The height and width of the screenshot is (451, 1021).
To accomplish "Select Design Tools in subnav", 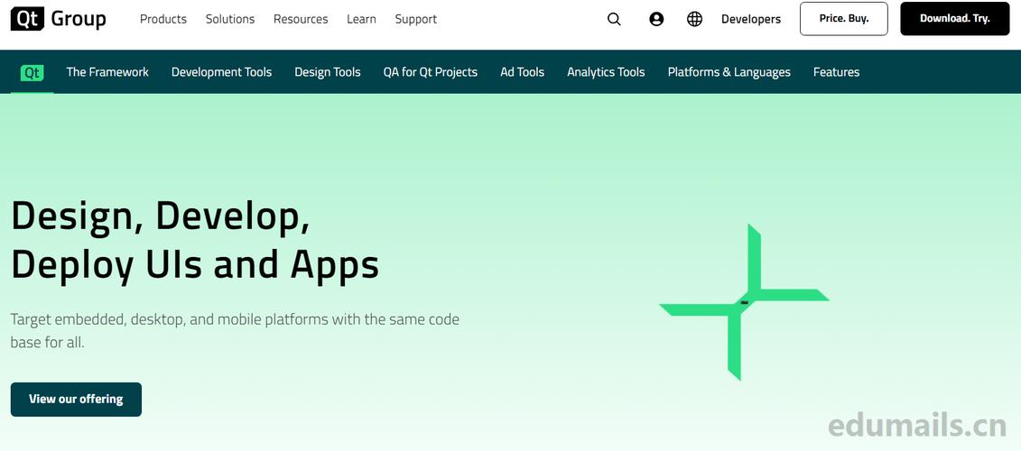I will (328, 72).
